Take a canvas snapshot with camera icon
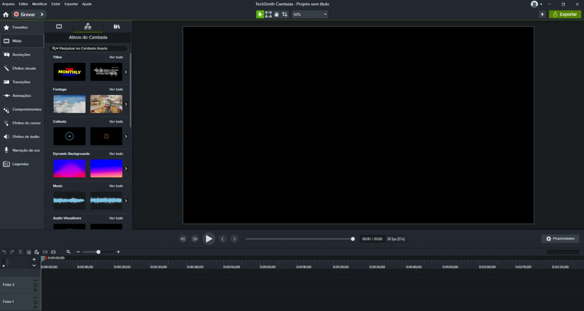Image resolution: width=584 pixels, height=311 pixels. click(53, 252)
